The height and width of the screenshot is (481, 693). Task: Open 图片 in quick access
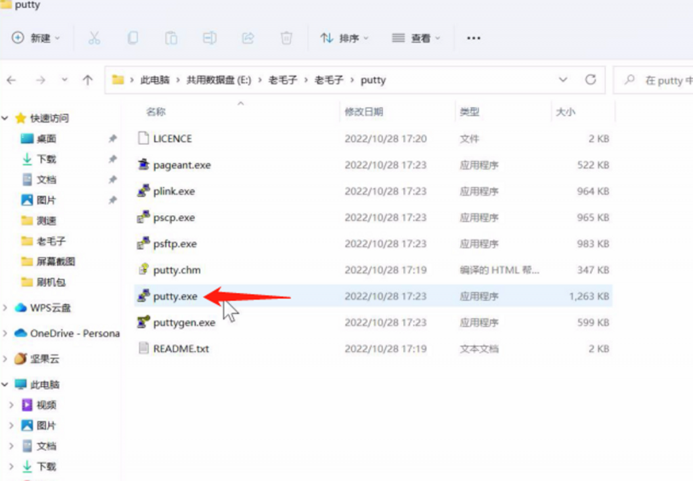tap(46, 200)
